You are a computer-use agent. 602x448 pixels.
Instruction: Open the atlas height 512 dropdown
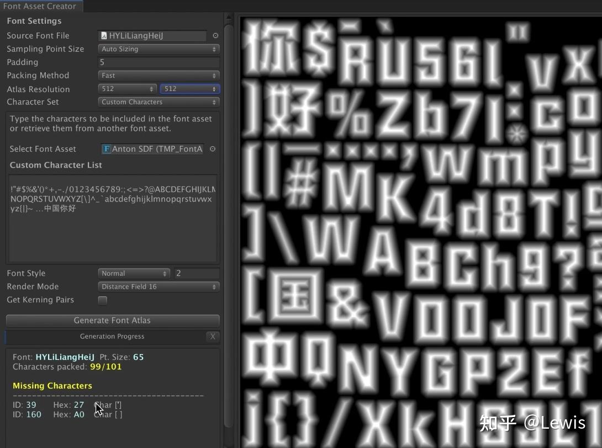[x=189, y=88]
